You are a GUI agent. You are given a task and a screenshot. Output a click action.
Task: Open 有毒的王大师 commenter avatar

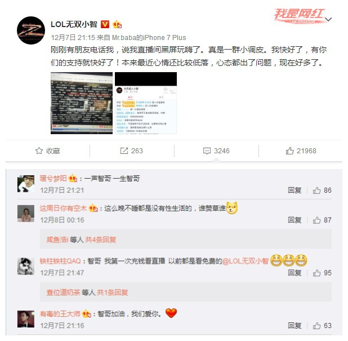(x=26, y=319)
